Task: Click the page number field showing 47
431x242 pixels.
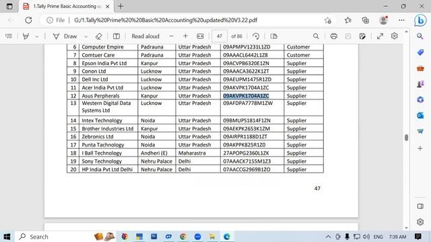Action: (x=220, y=36)
